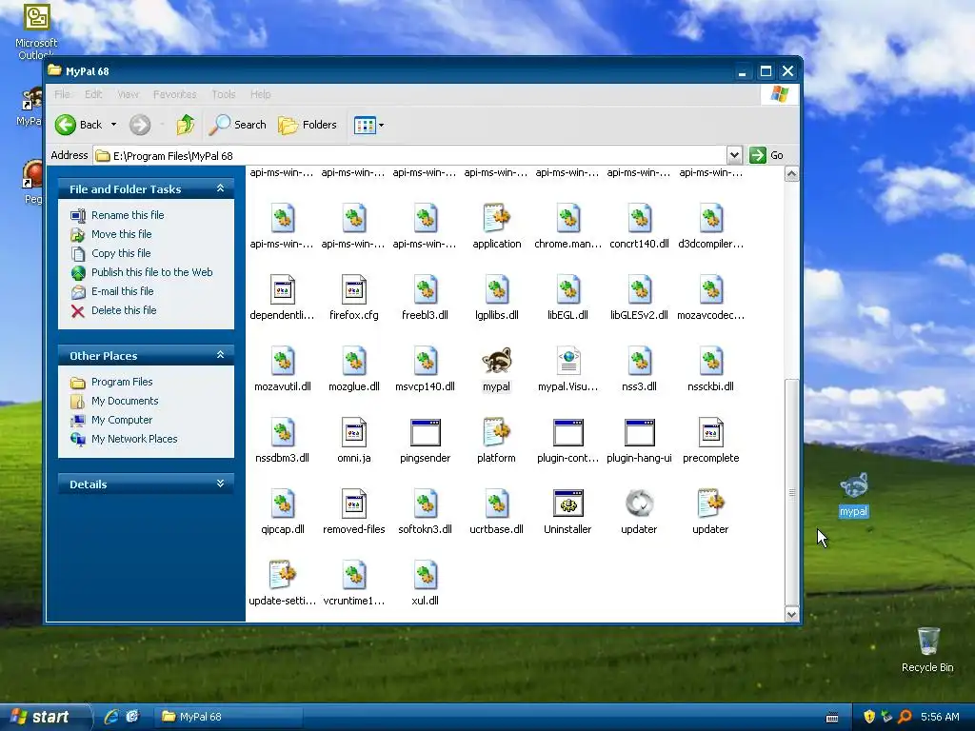Select the qipcap.dll file
Screen dimensions: 975x731
tap(282, 512)
